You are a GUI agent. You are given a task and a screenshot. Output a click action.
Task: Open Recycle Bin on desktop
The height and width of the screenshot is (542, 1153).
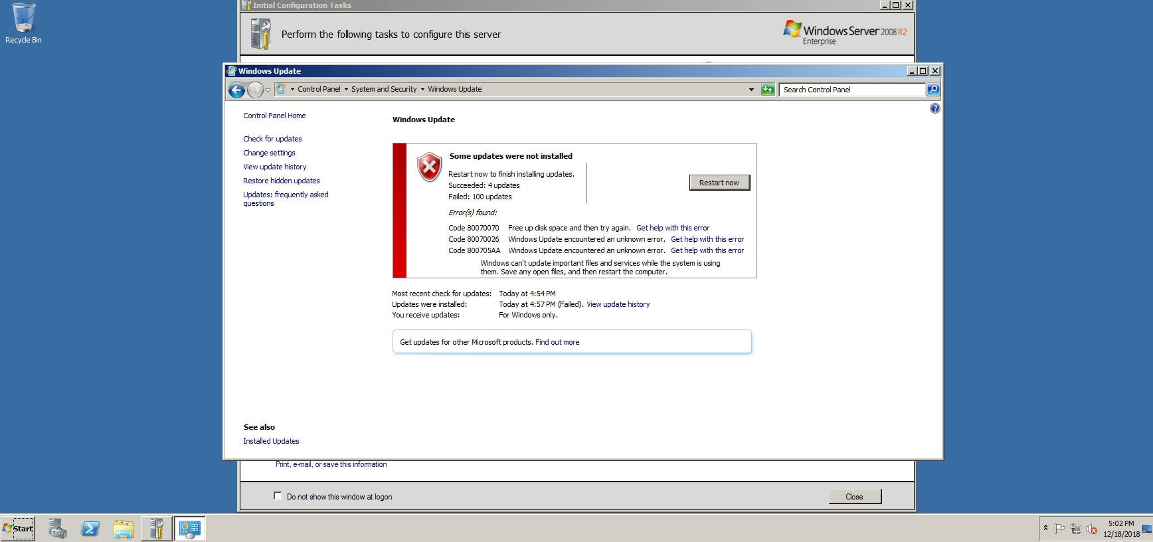pos(23,23)
